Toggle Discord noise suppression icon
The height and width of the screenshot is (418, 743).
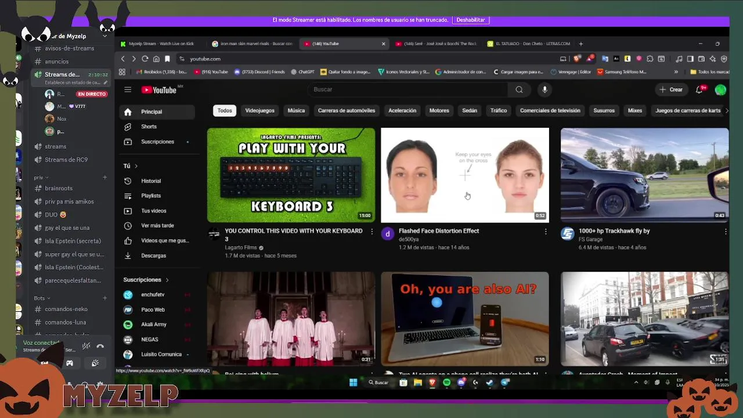pos(86,346)
